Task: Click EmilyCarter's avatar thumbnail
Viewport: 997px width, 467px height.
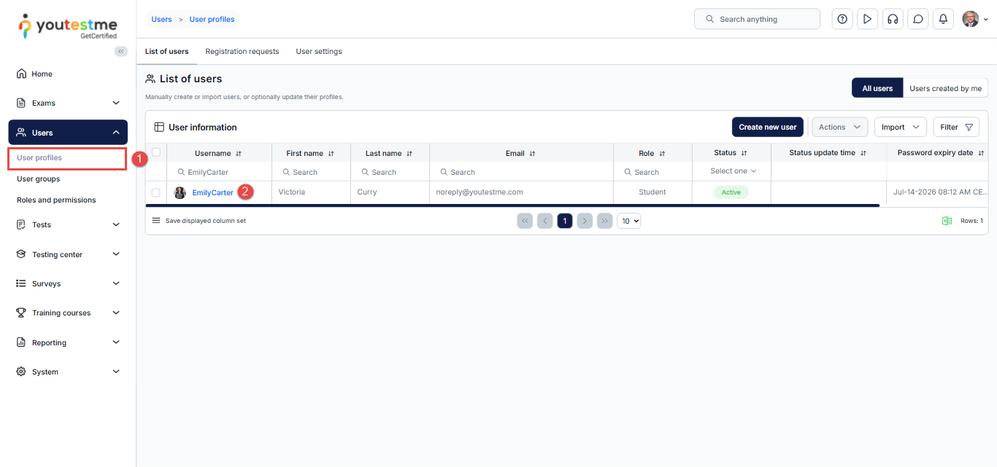Action: click(x=180, y=193)
